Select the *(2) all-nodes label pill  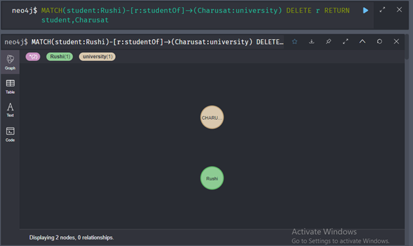(x=33, y=57)
